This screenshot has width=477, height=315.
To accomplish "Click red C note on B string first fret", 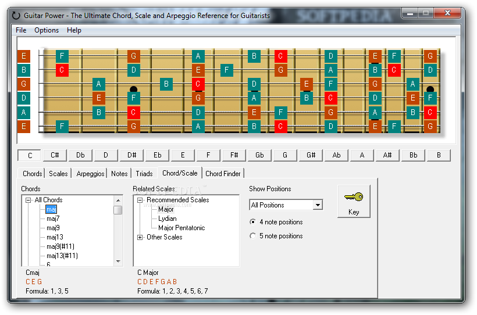I will [62, 70].
